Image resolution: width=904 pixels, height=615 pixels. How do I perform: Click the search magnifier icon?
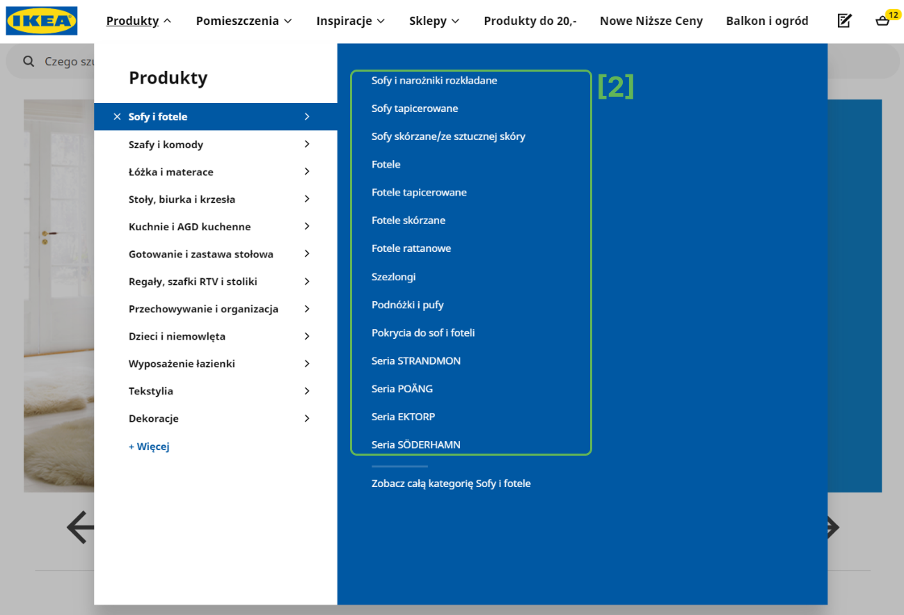coord(29,61)
